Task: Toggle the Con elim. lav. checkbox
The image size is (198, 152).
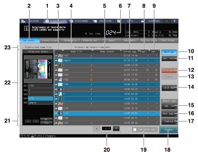Action: point(135,129)
